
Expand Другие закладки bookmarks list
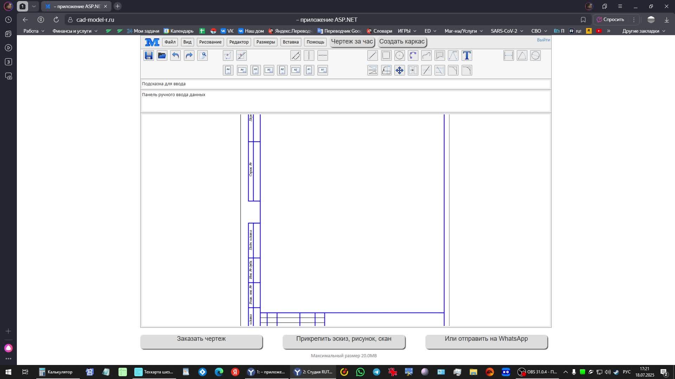click(x=643, y=31)
